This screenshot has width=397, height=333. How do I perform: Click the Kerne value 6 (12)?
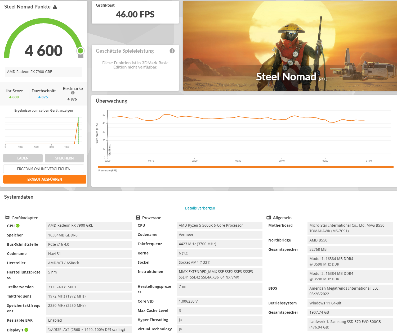click(x=220, y=253)
